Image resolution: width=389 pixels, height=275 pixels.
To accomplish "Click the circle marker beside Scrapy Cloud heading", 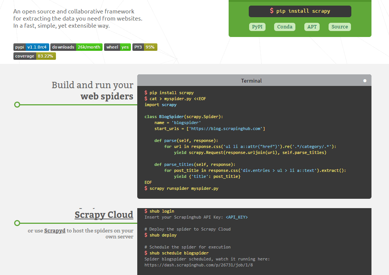I will 17,223.
